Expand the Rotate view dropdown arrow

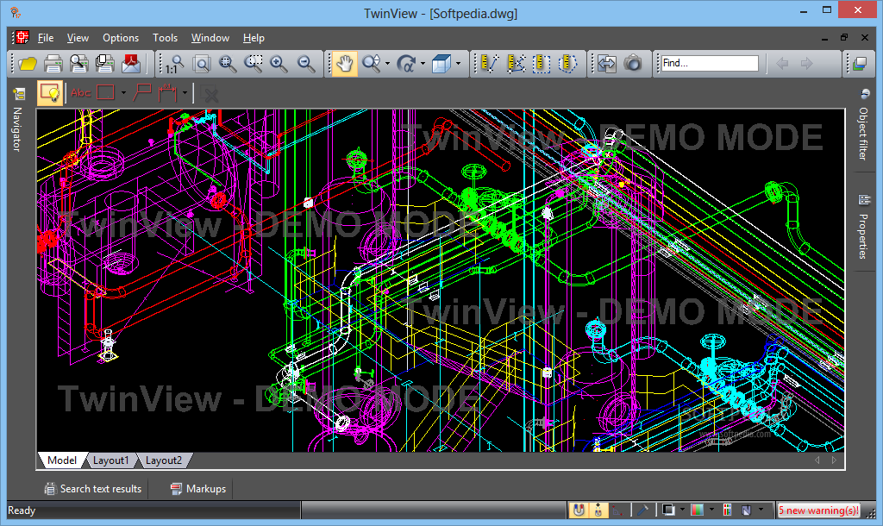click(423, 64)
